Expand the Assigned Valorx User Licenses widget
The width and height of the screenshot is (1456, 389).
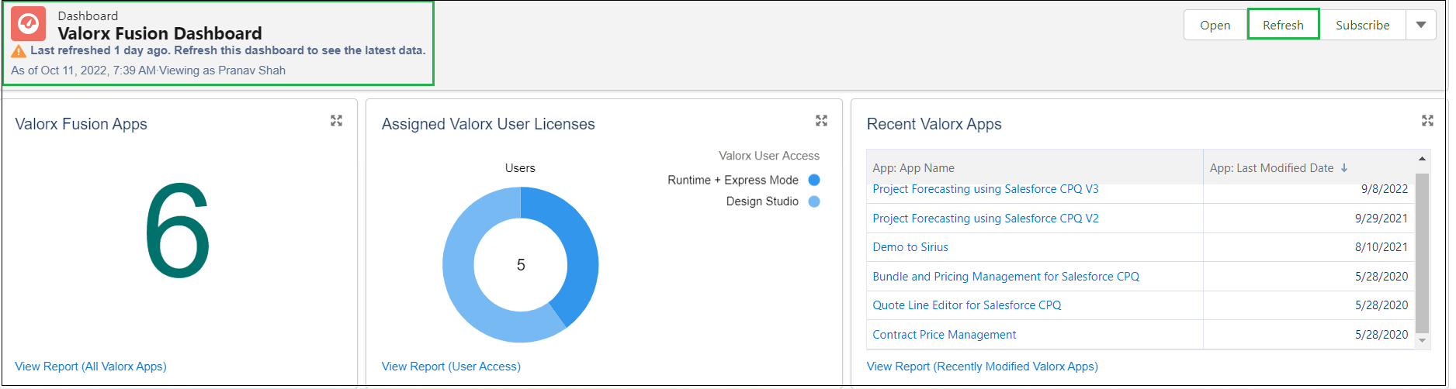tap(821, 121)
